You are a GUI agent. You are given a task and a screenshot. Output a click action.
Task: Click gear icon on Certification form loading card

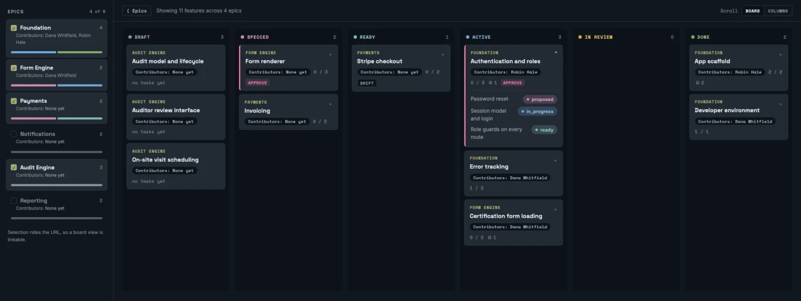click(x=489, y=238)
